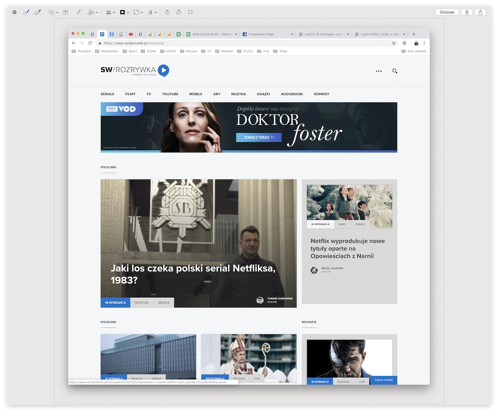Open the Share menu
The image size is (498, 413).
pos(480,12)
